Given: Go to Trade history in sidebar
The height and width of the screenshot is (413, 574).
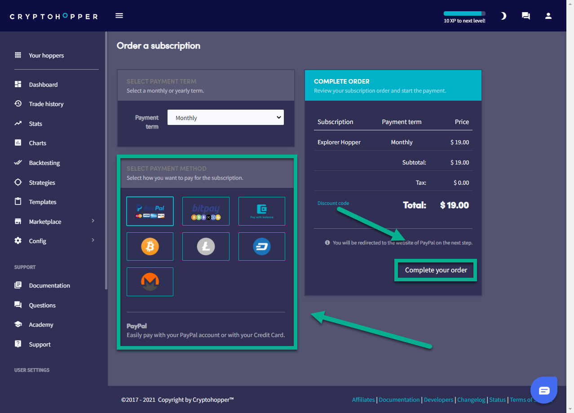Looking at the screenshot, I should tap(46, 104).
